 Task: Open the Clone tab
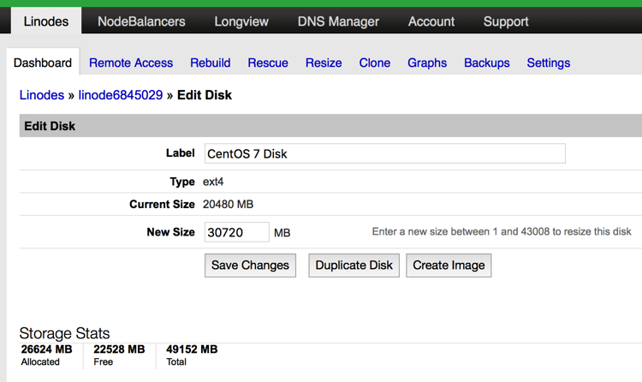[375, 63]
